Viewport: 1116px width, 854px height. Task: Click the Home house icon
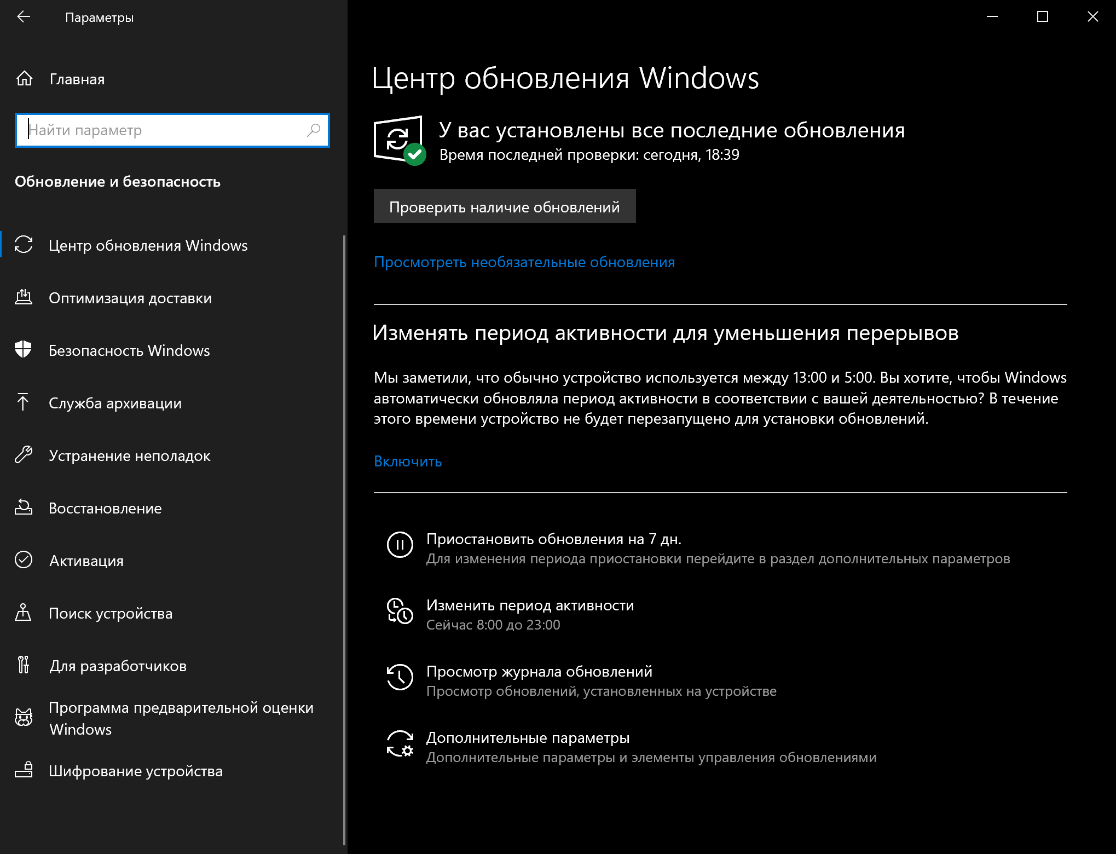[x=24, y=79]
